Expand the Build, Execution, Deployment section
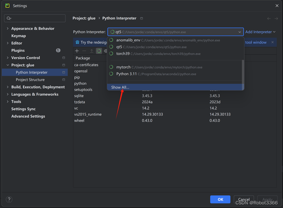The width and height of the screenshot is (283, 208). [x=8, y=87]
